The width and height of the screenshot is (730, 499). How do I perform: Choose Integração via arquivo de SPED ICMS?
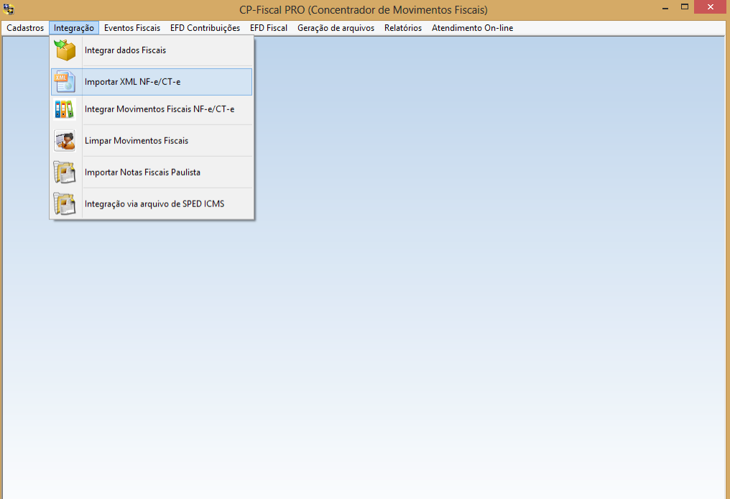click(x=152, y=204)
